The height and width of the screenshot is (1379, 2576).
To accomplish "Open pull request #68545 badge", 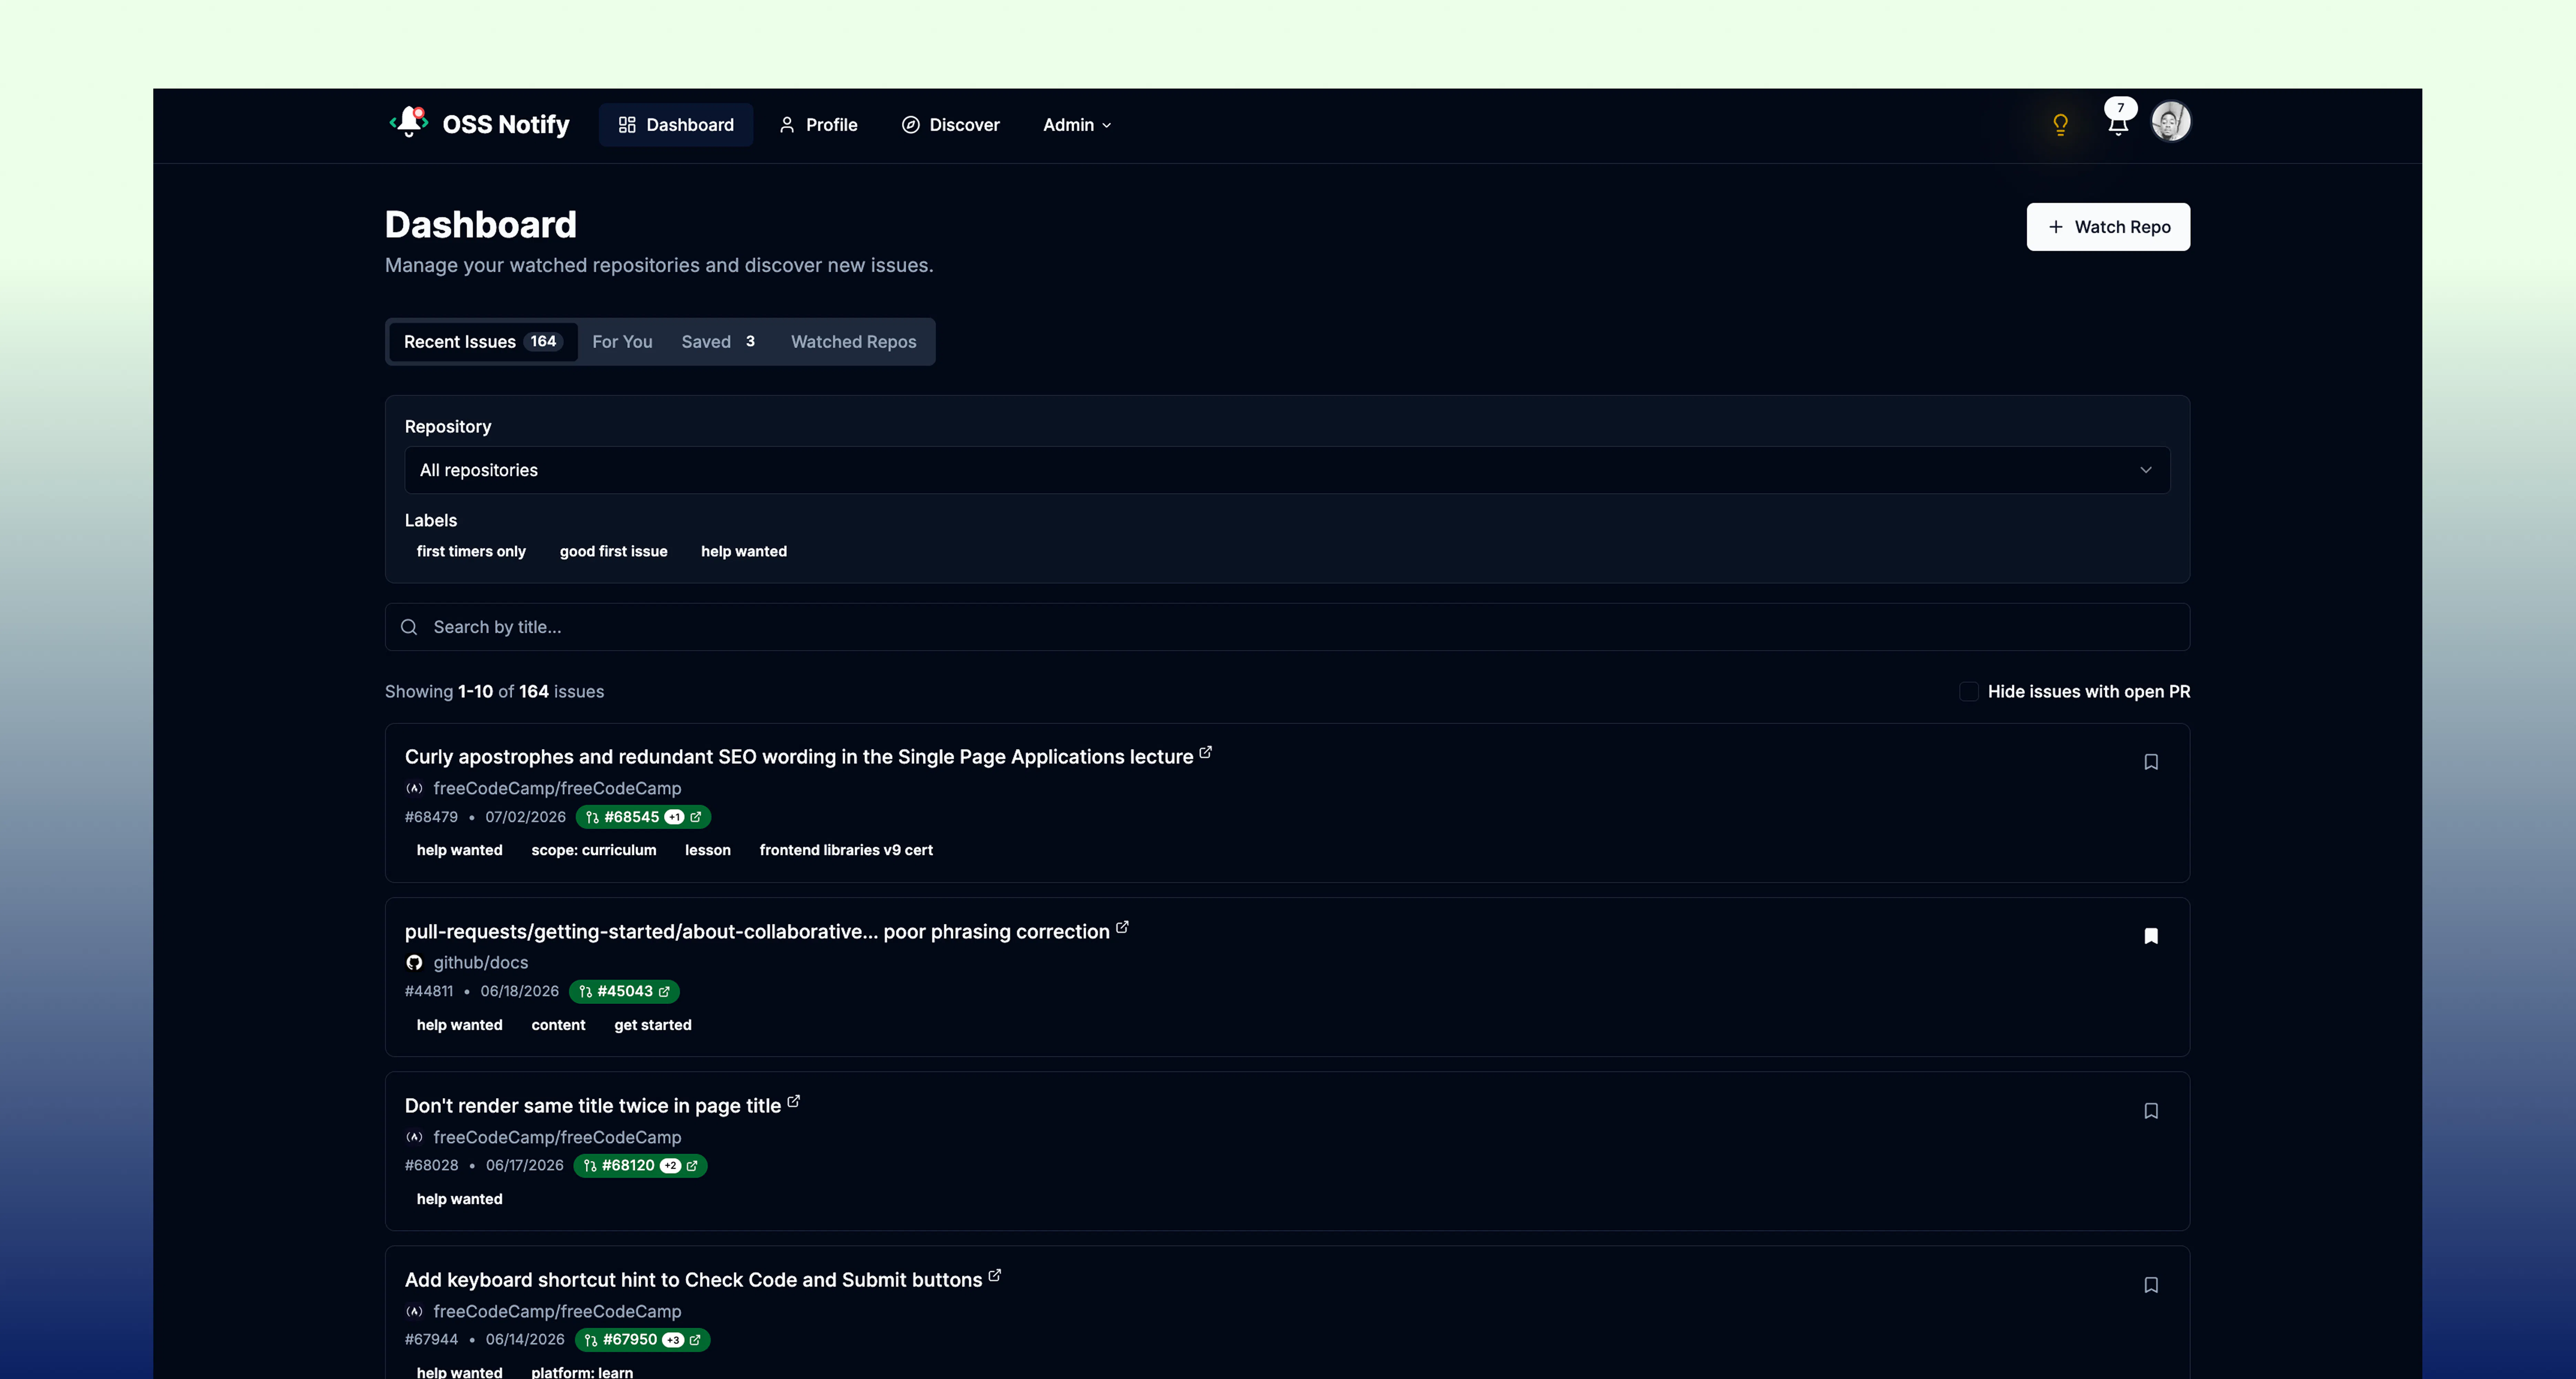I will 643,817.
